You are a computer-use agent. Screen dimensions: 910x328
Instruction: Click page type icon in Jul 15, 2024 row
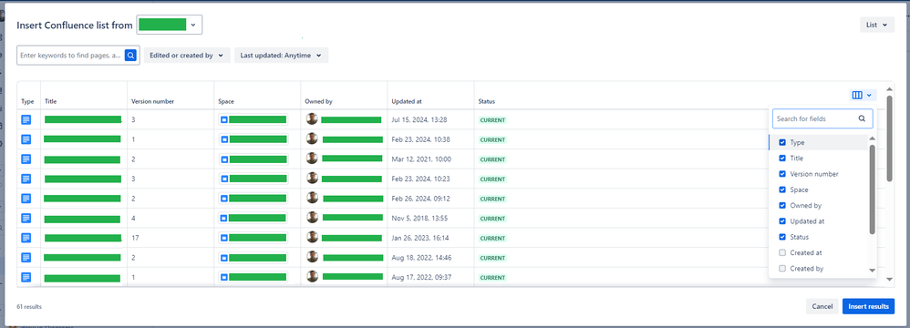click(26, 119)
